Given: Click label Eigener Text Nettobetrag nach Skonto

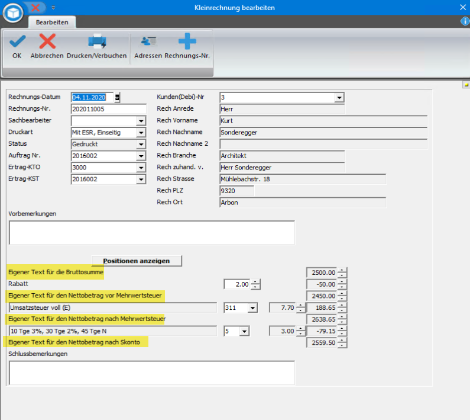Looking at the screenshot, I should click(x=74, y=342).
